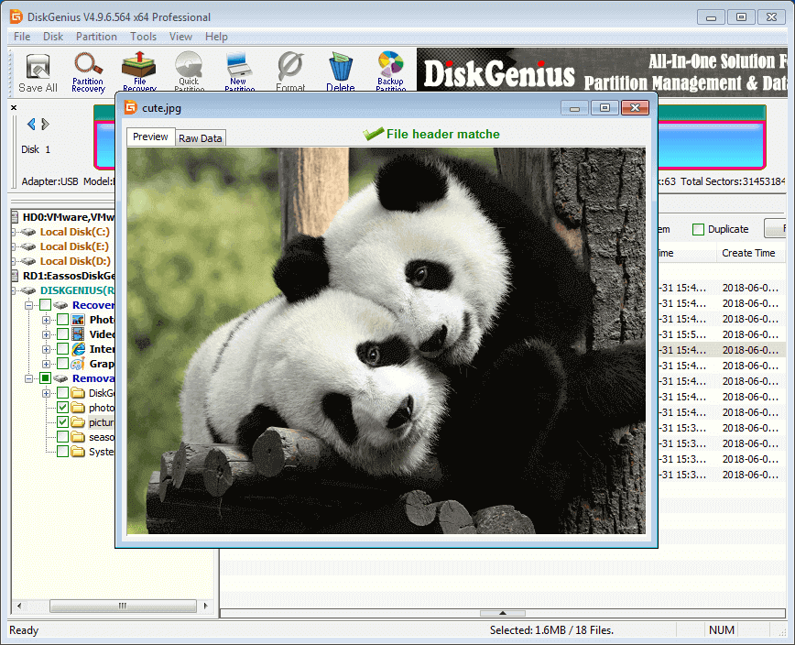
Task: Open the View menu
Action: [x=180, y=37]
